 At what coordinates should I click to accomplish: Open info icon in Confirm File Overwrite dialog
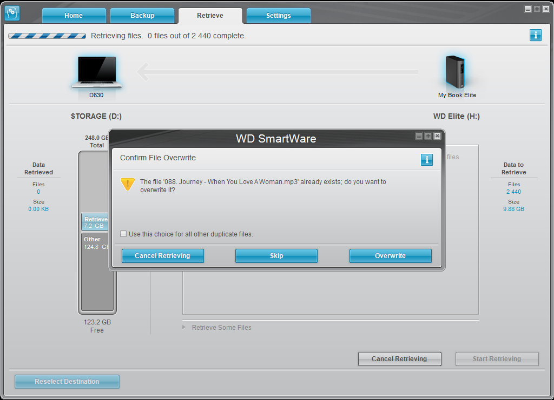tap(426, 160)
